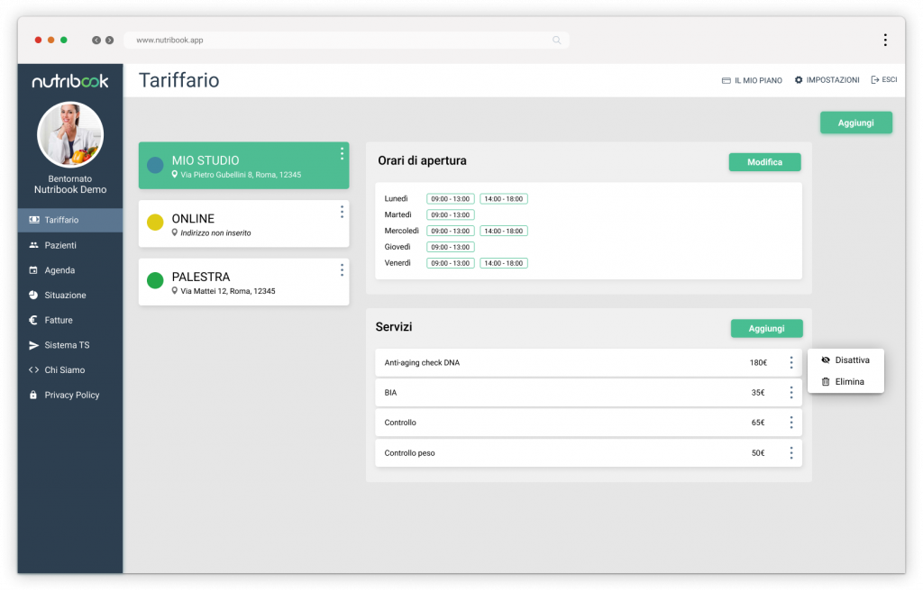Open three-dot menu for MIO STUDIO
923x592 pixels.
342,154
